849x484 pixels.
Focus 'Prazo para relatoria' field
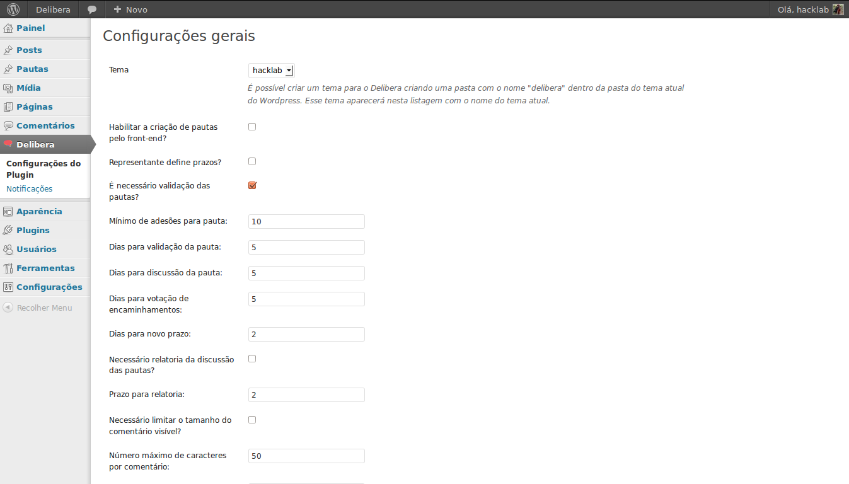coord(306,395)
